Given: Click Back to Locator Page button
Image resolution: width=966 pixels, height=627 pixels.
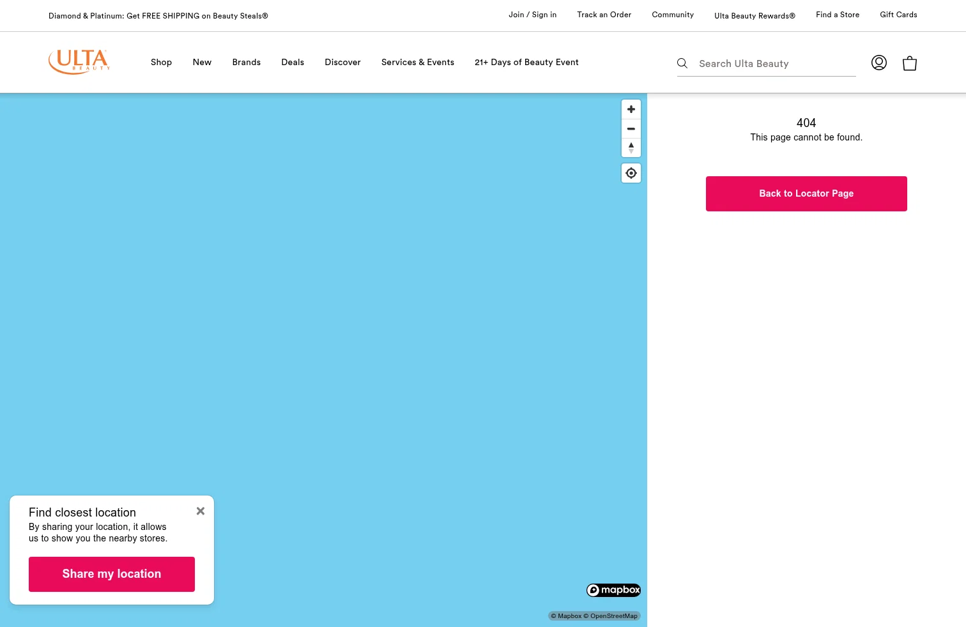Looking at the screenshot, I should coord(806,193).
